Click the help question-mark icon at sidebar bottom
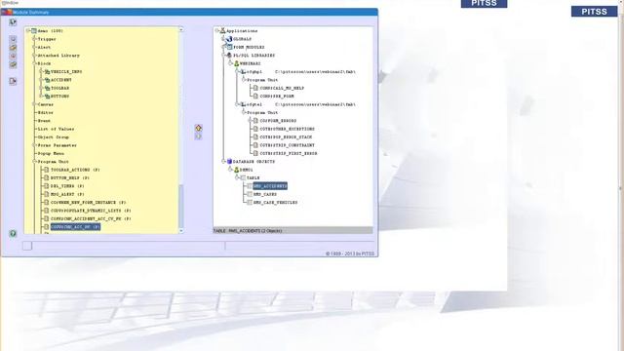 13,234
